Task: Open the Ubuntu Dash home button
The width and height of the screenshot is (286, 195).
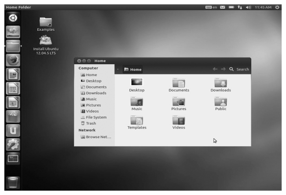Action: (13, 18)
